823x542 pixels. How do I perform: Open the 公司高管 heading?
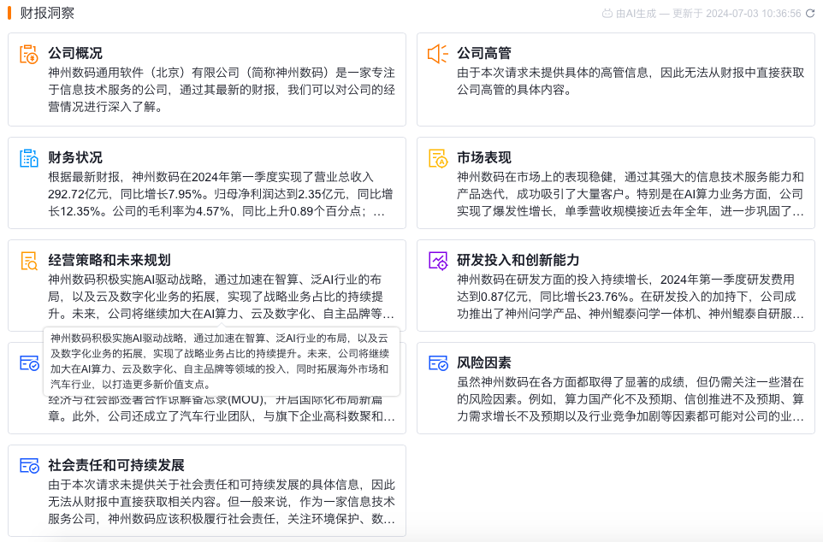pyautogui.click(x=484, y=53)
